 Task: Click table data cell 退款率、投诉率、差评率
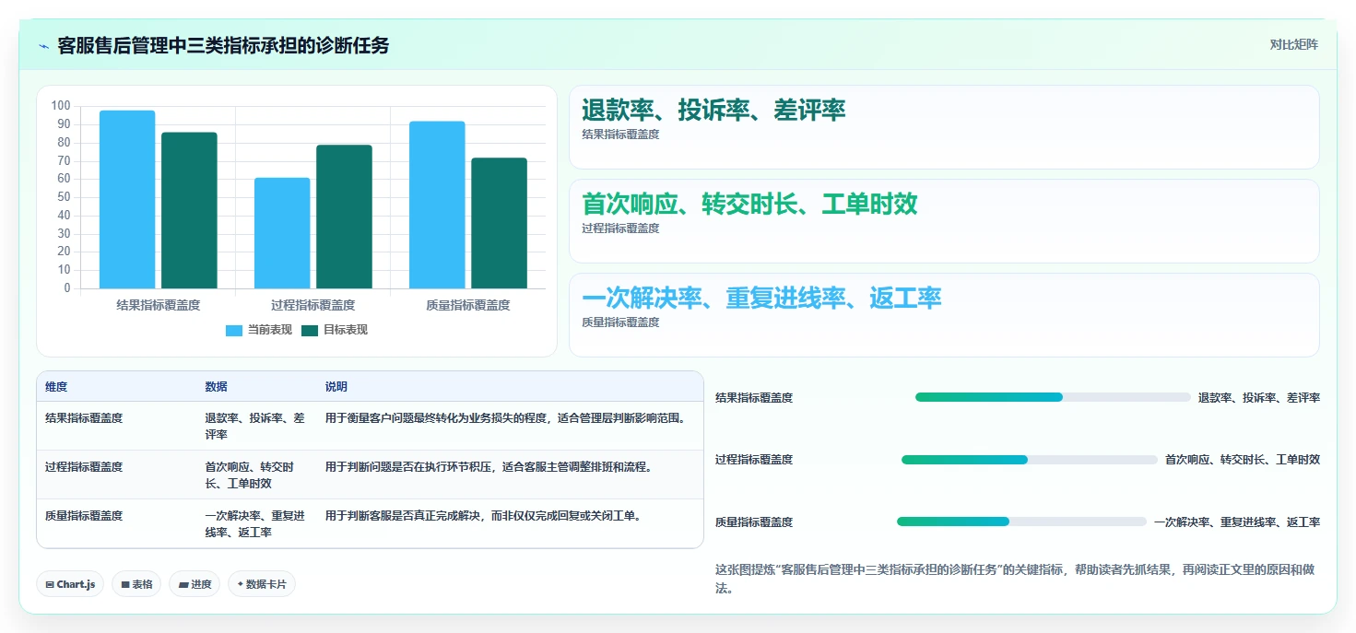click(255, 426)
